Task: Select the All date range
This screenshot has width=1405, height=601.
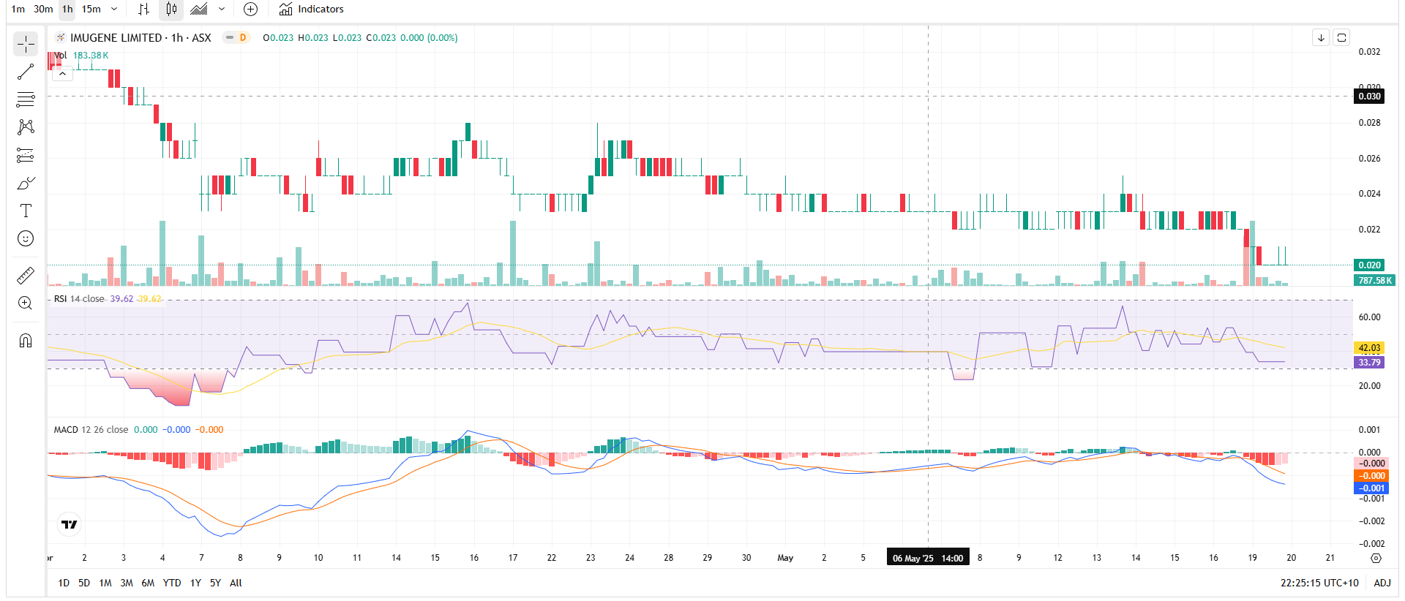Action: 236,583
